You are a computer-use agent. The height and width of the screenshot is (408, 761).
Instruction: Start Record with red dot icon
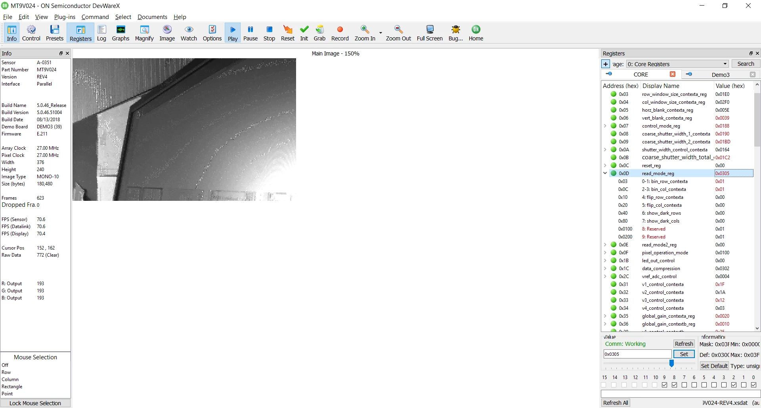click(340, 33)
